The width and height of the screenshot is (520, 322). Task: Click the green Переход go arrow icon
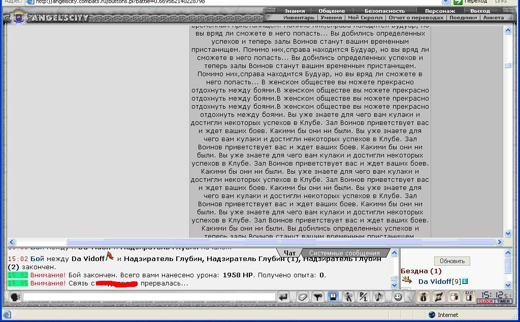pos(458,2)
